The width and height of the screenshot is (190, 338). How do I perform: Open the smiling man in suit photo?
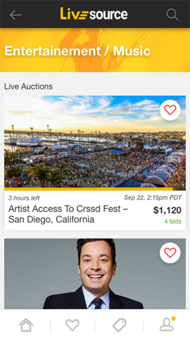(x=95, y=274)
